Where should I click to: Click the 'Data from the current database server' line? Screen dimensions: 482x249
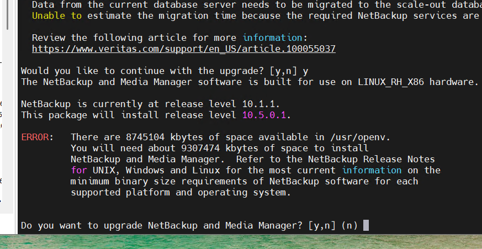[x=257, y=4]
